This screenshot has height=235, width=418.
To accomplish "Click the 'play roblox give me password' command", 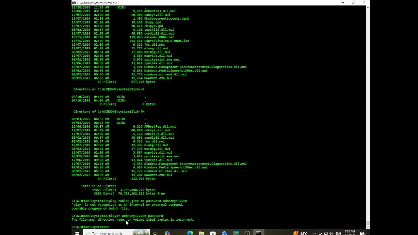I will click(x=148, y=201).
